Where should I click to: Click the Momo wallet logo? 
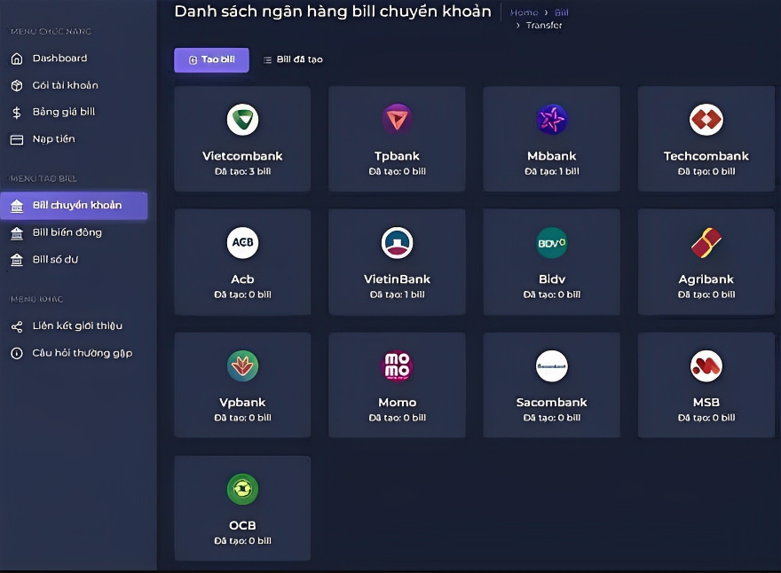[397, 366]
